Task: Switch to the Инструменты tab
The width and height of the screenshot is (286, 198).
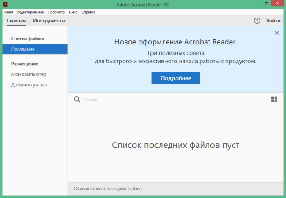Action: [x=49, y=21]
